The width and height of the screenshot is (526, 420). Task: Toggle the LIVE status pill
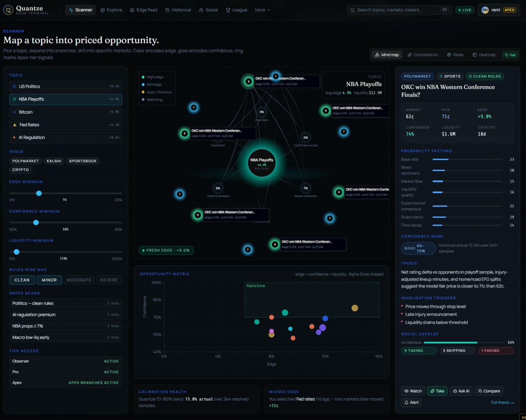(x=465, y=10)
